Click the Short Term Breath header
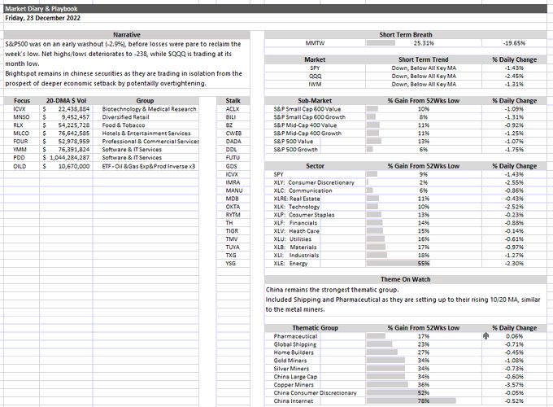The height and width of the screenshot is (407, 553). point(407,35)
